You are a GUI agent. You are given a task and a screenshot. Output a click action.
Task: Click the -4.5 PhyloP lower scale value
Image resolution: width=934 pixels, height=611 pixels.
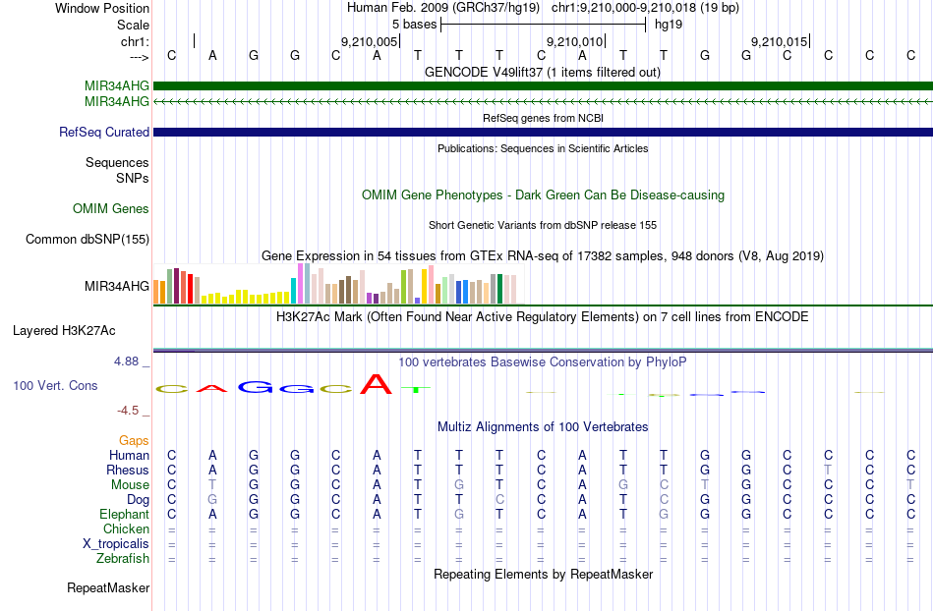128,411
